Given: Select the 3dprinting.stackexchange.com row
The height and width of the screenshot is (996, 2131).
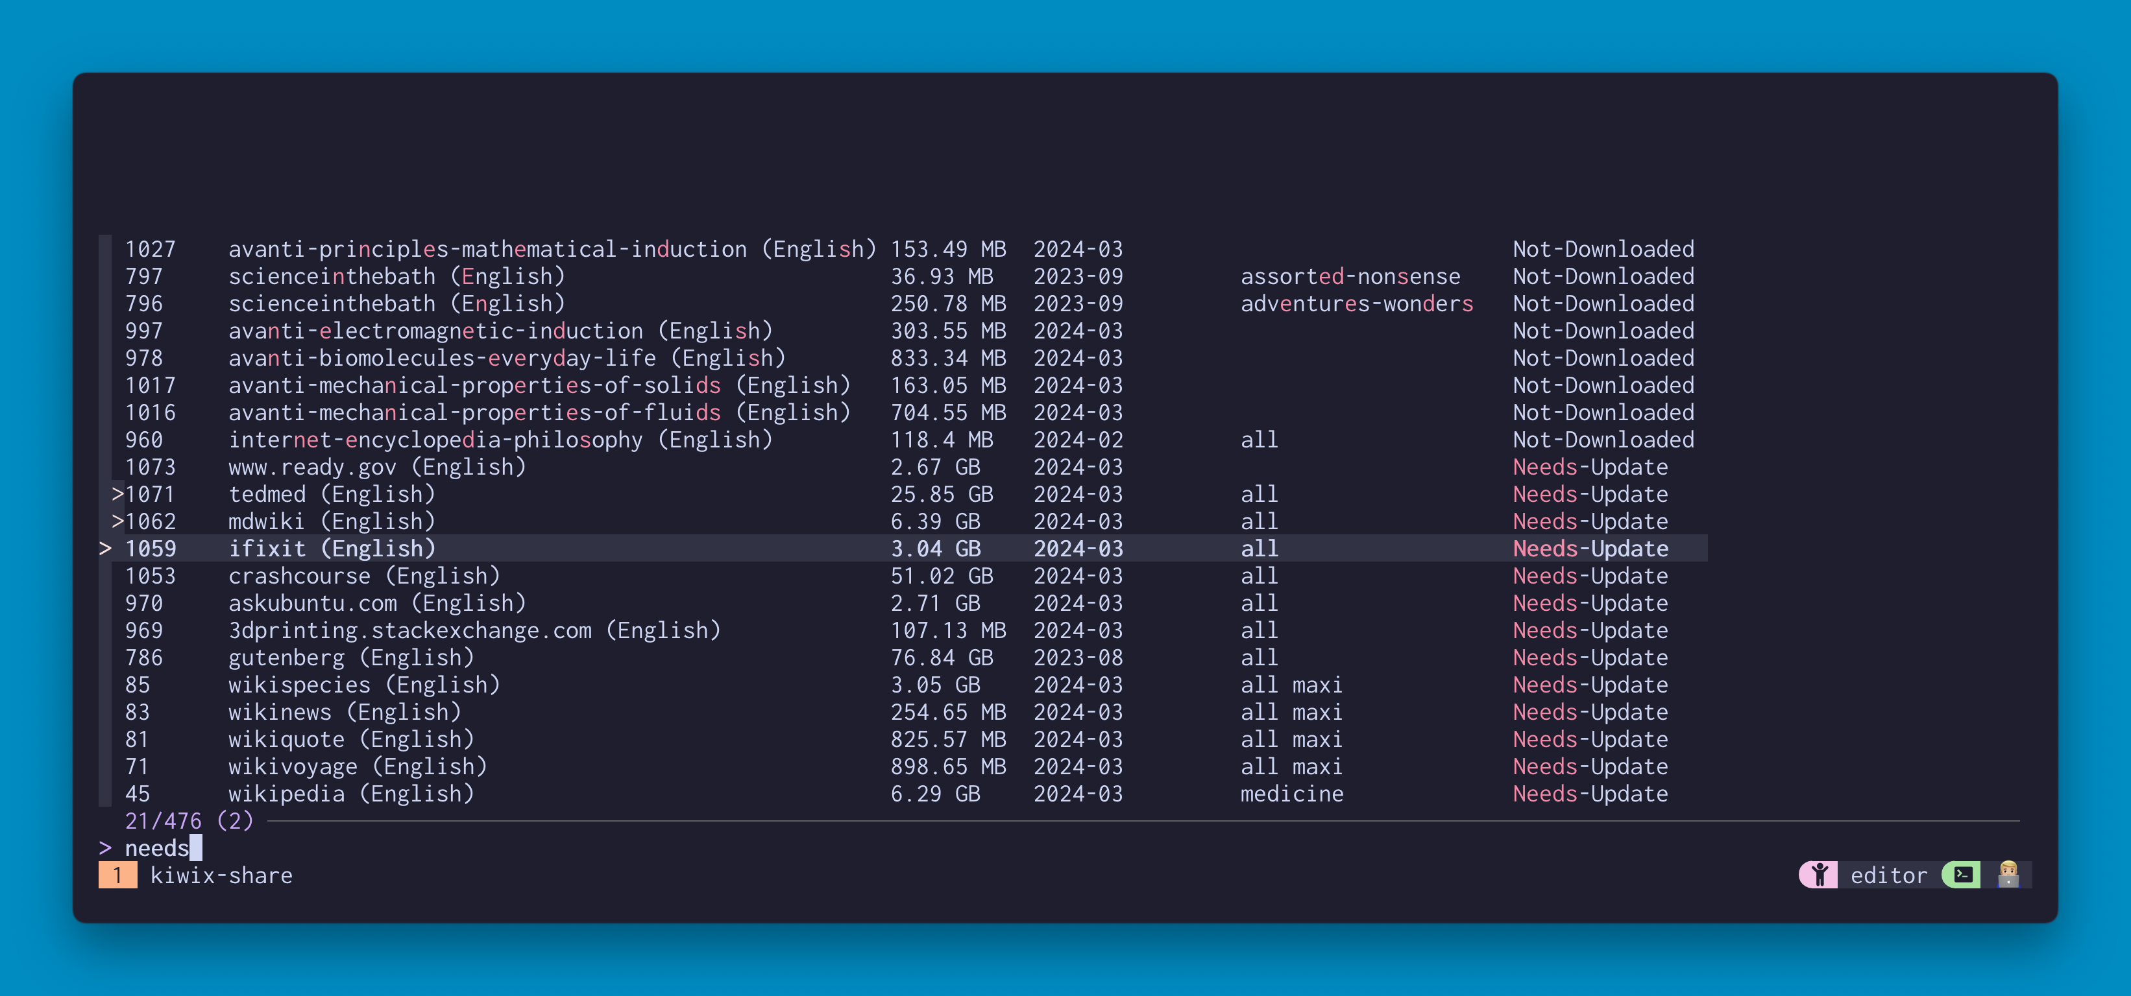Looking at the screenshot, I should tap(903, 631).
